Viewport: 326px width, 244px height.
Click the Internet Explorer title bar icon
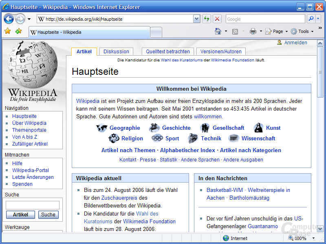pos(6,7)
